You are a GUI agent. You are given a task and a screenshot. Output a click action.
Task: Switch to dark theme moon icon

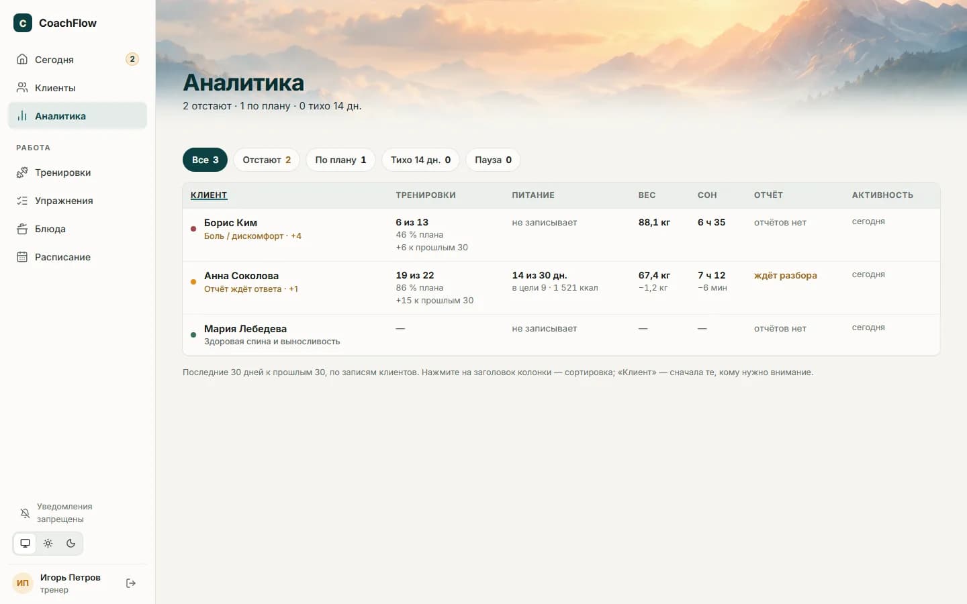click(71, 544)
